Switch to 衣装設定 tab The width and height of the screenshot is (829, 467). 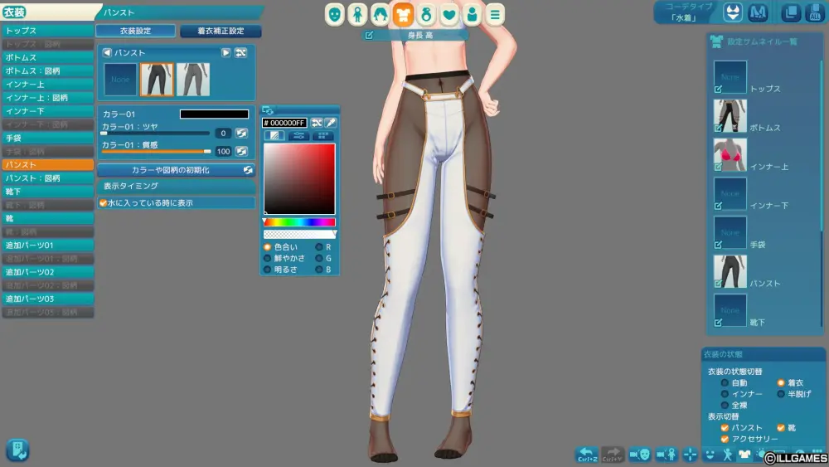pos(135,31)
